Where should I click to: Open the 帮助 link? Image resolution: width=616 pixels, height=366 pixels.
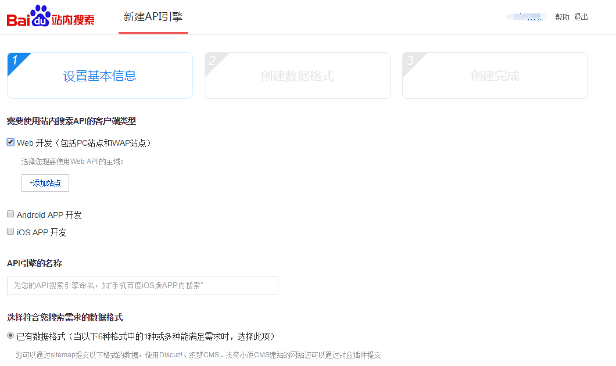[562, 17]
